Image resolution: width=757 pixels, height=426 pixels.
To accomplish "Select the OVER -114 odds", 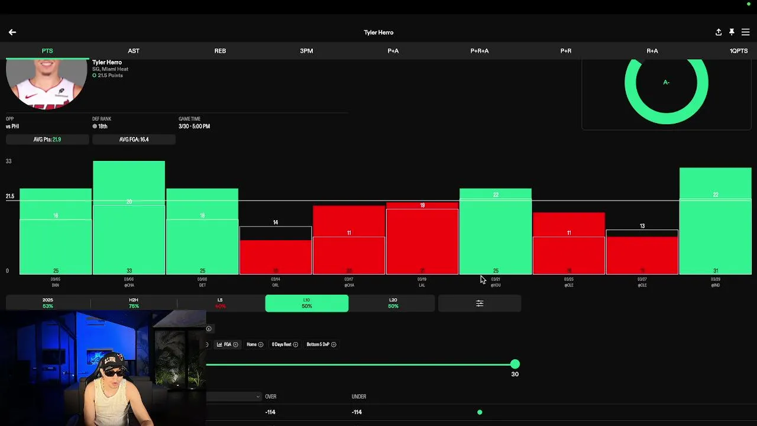I will pos(270,412).
